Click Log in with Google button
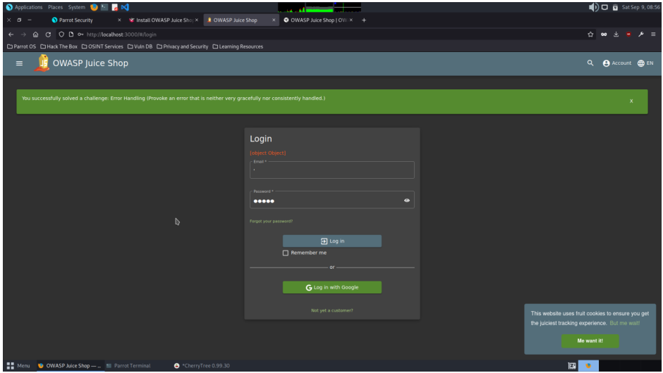The image size is (663, 373). click(332, 287)
